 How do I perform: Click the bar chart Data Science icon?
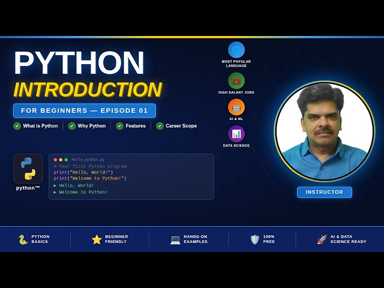[236, 134]
